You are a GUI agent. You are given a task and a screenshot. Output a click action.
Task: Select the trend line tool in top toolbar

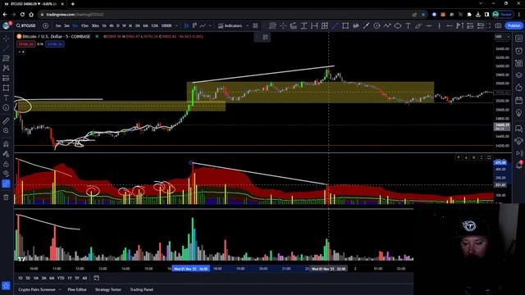coord(335,25)
